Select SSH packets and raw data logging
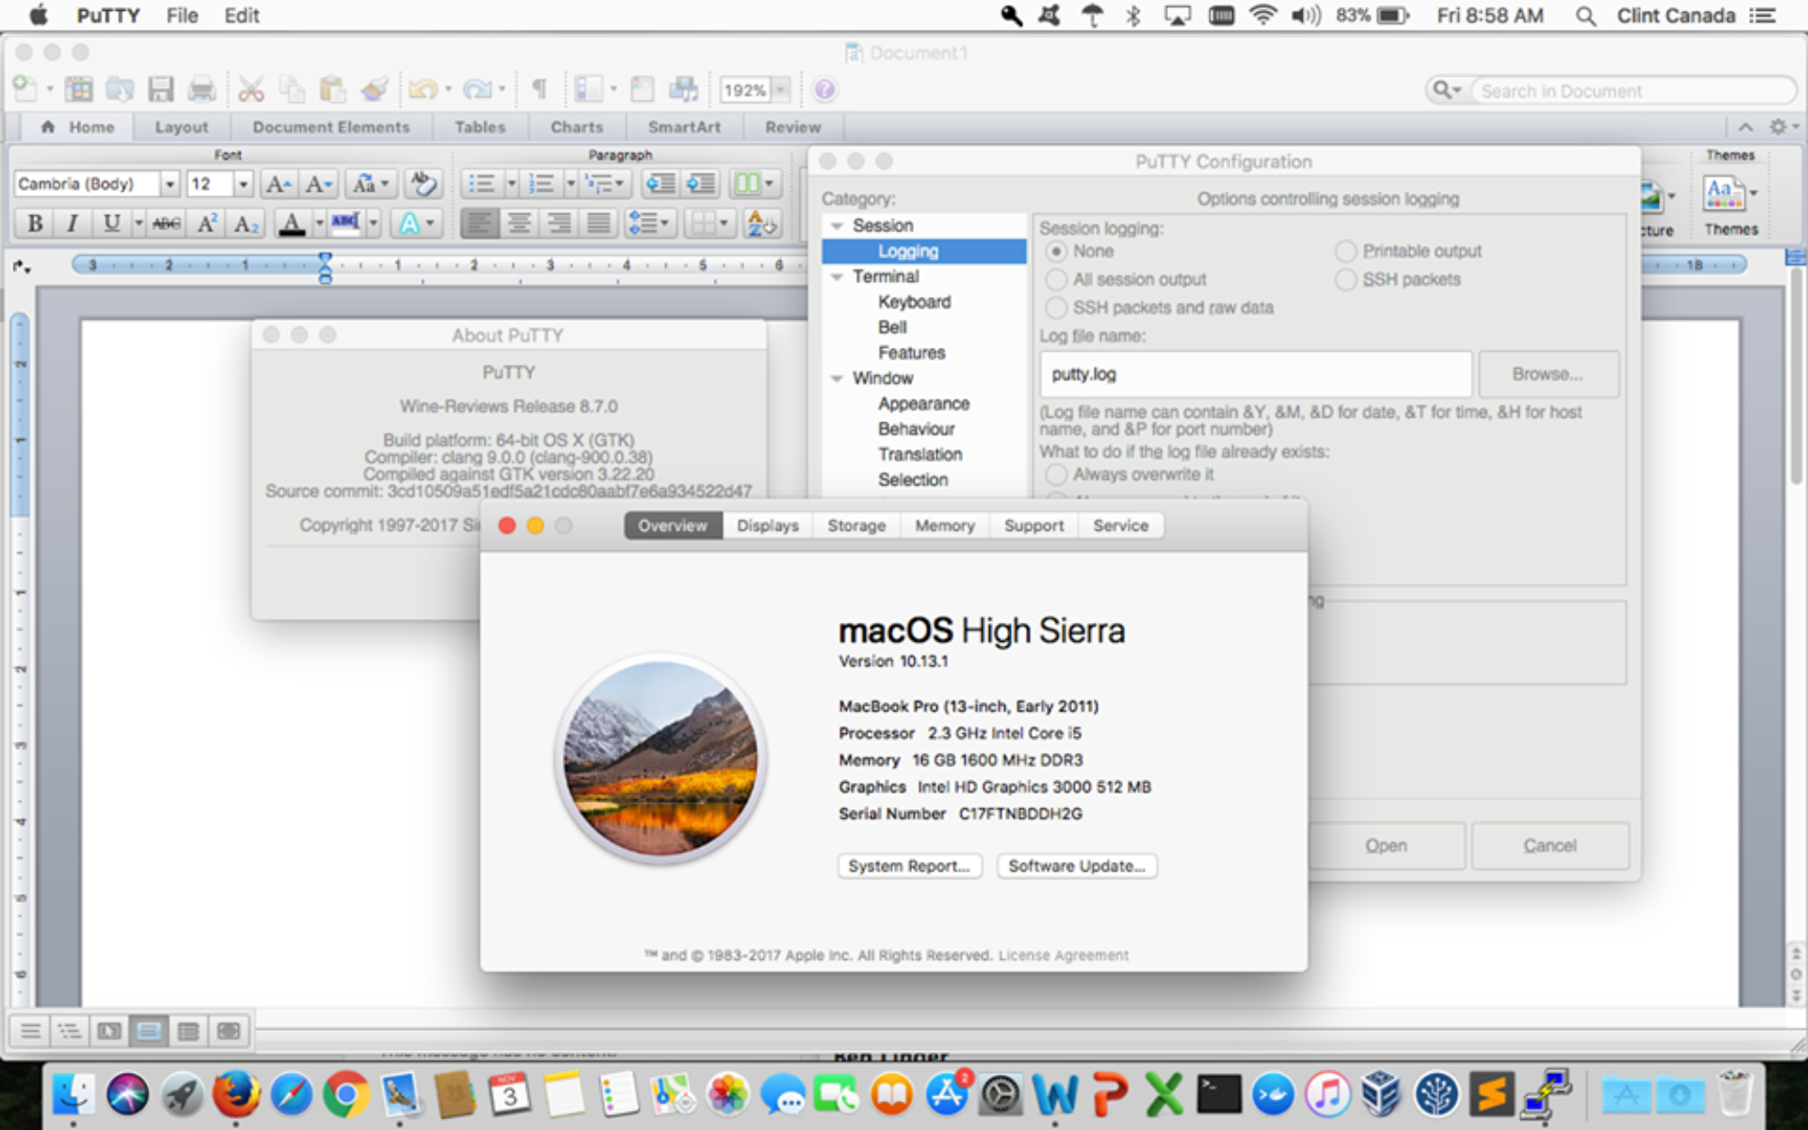 pos(1056,307)
